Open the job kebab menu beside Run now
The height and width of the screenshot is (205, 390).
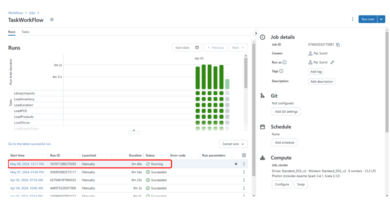coord(353,19)
